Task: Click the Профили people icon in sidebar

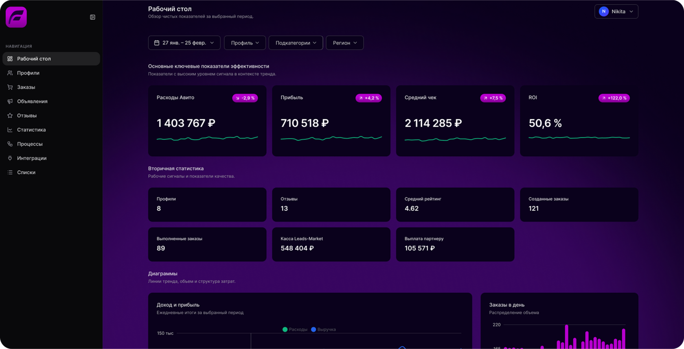Action: pos(10,73)
